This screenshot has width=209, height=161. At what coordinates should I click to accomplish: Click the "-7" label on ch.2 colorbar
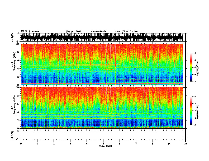pos(195,125)
